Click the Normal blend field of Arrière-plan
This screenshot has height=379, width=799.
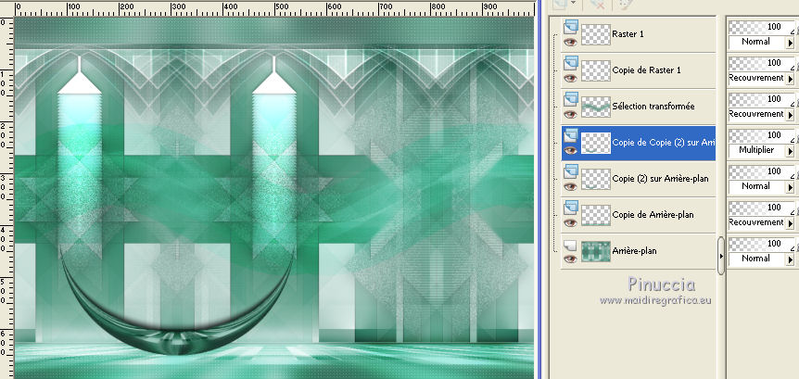(x=757, y=259)
